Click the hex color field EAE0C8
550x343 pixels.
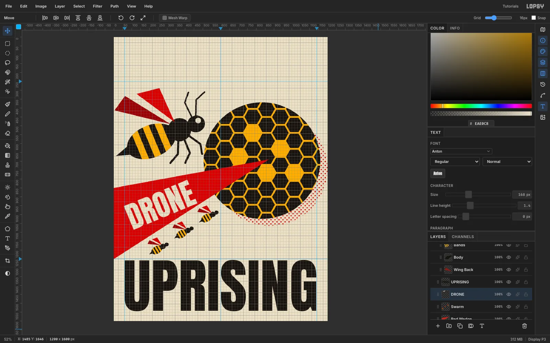point(481,123)
